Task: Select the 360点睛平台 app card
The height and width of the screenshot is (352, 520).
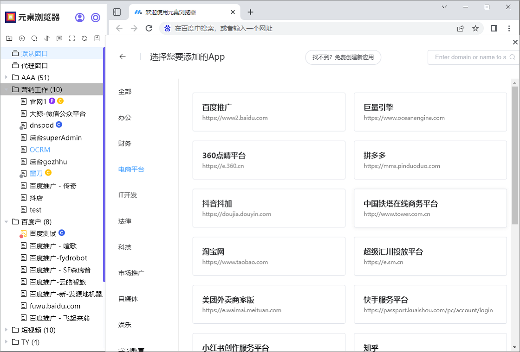Action: 269,160
